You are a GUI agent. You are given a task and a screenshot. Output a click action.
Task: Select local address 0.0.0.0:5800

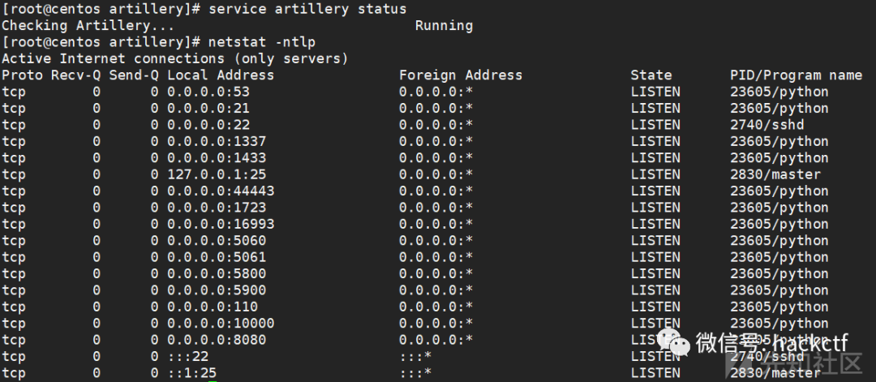pos(217,273)
